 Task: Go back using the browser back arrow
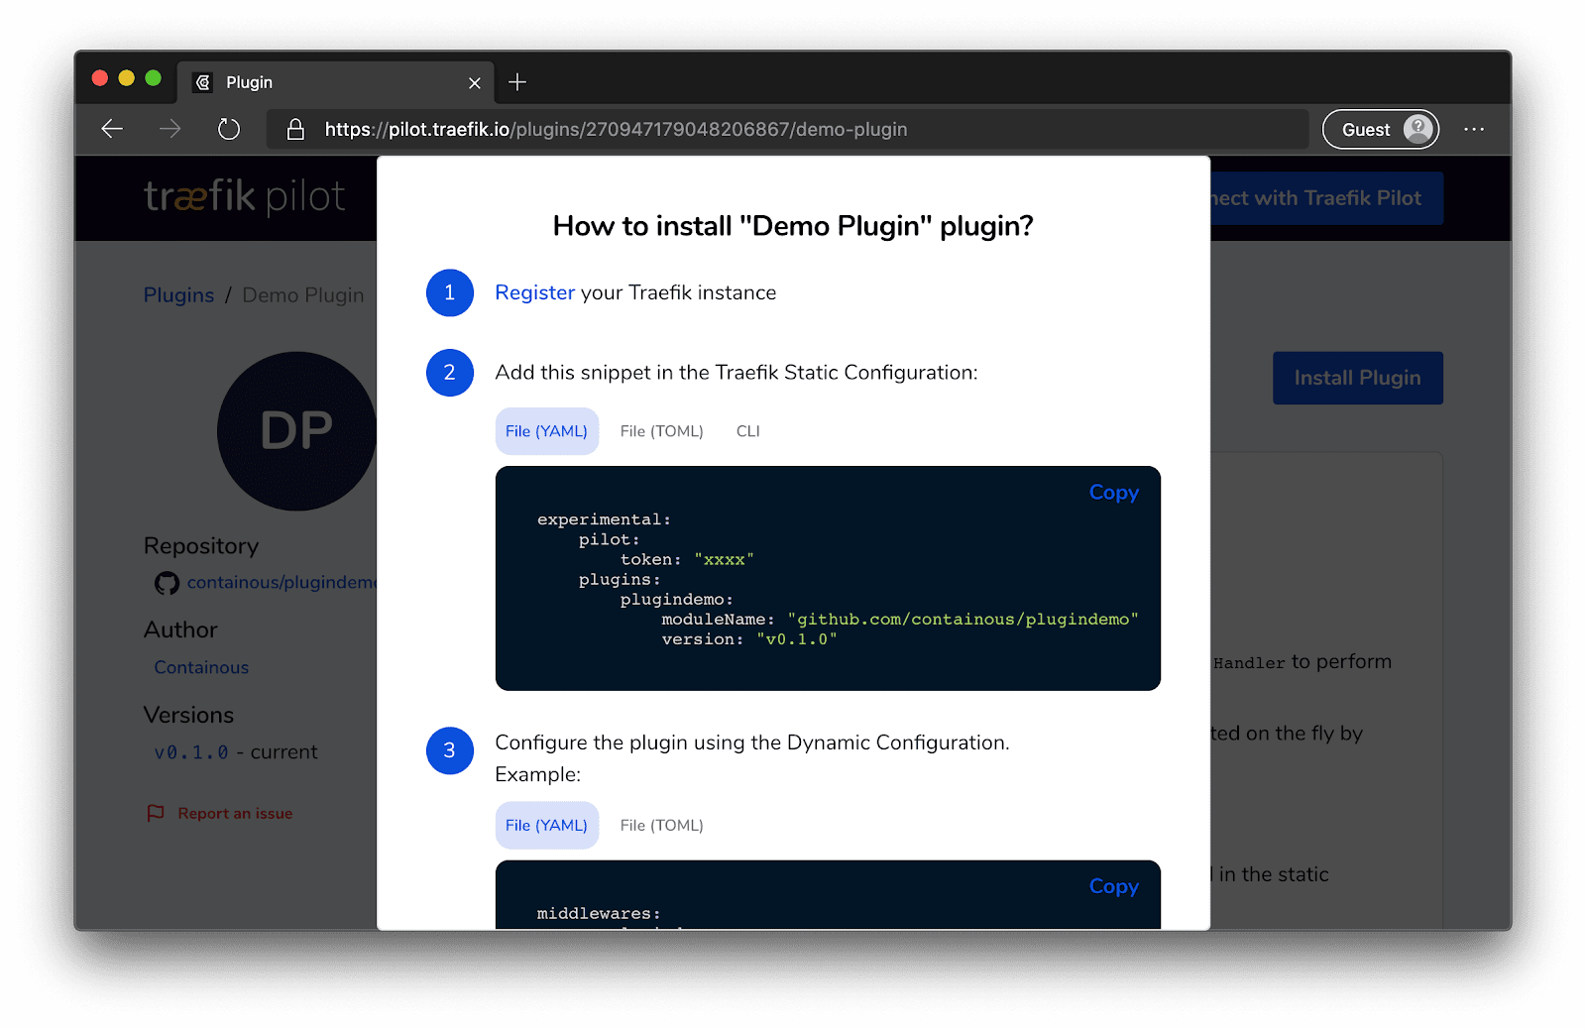point(112,129)
